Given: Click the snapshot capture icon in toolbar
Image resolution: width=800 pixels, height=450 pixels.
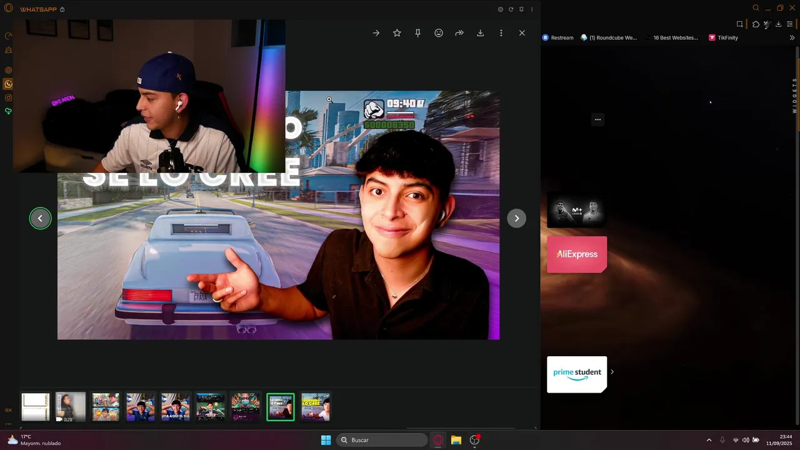Looking at the screenshot, I should (x=739, y=24).
